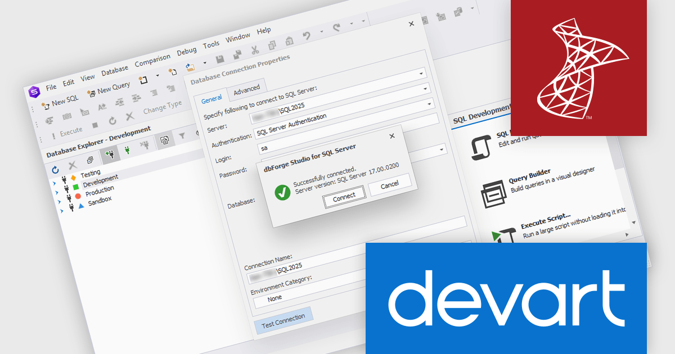Open the dropdown arrow beside Open File
Image resolution: width=675 pixels, height=354 pixels.
coord(205,62)
